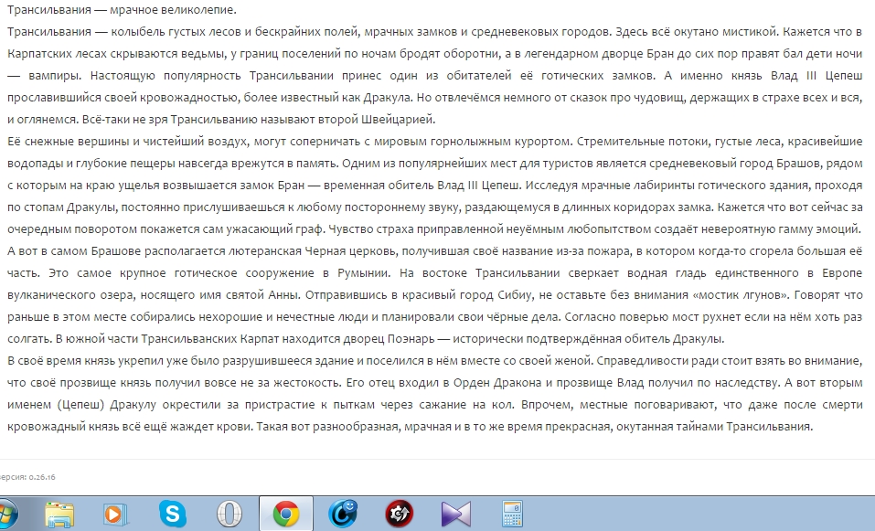Image resolution: width=875 pixels, height=531 pixels.
Task: Click the title line "Трансильвания — мрачное великолепие."
Action: click(x=122, y=10)
